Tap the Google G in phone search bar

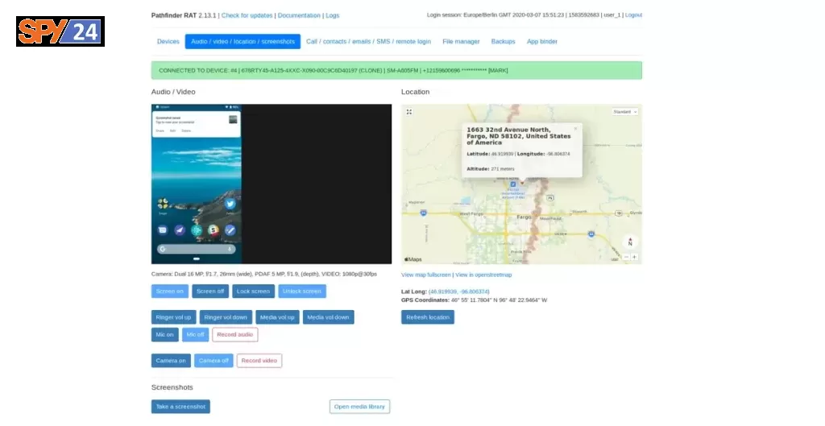tap(163, 249)
